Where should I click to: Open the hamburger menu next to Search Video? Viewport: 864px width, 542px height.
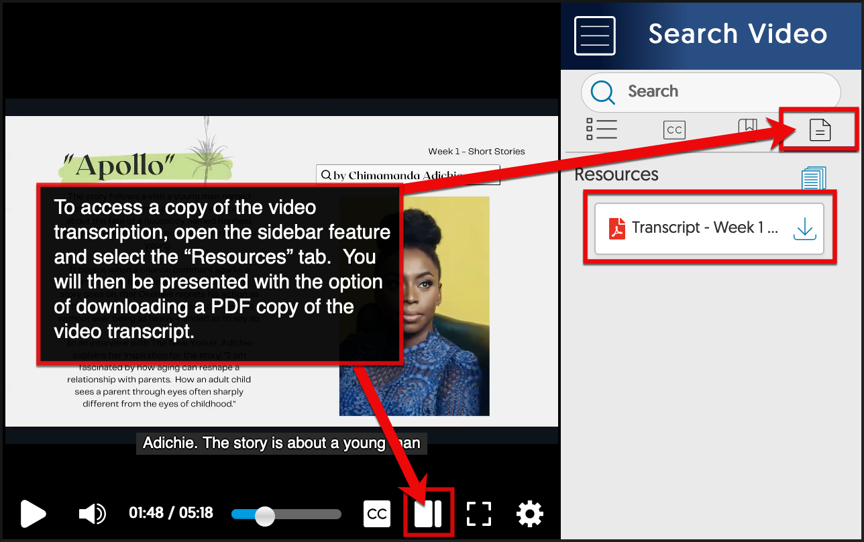point(594,35)
